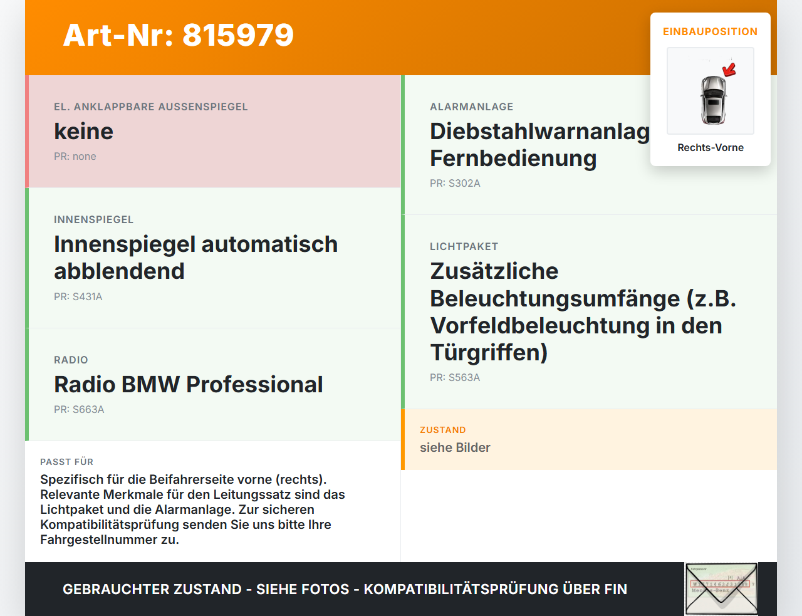This screenshot has height=616, width=802.
Task: Click the EINBAUPOSITION label
Action: coord(711,31)
